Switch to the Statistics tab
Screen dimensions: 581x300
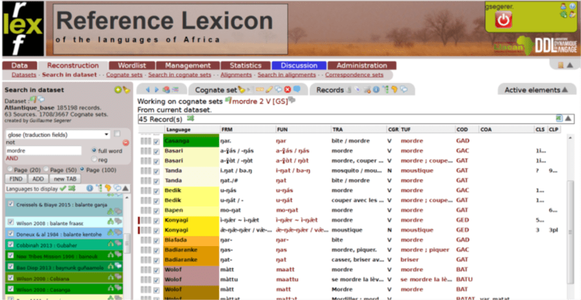click(x=245, y=65)
